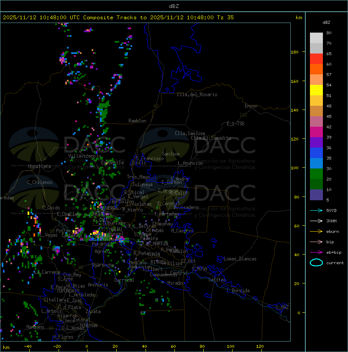The height and width of the screenshot is (352, 348).
Task: Click the dBZ title at the top
Action: (x=174, y=6)
